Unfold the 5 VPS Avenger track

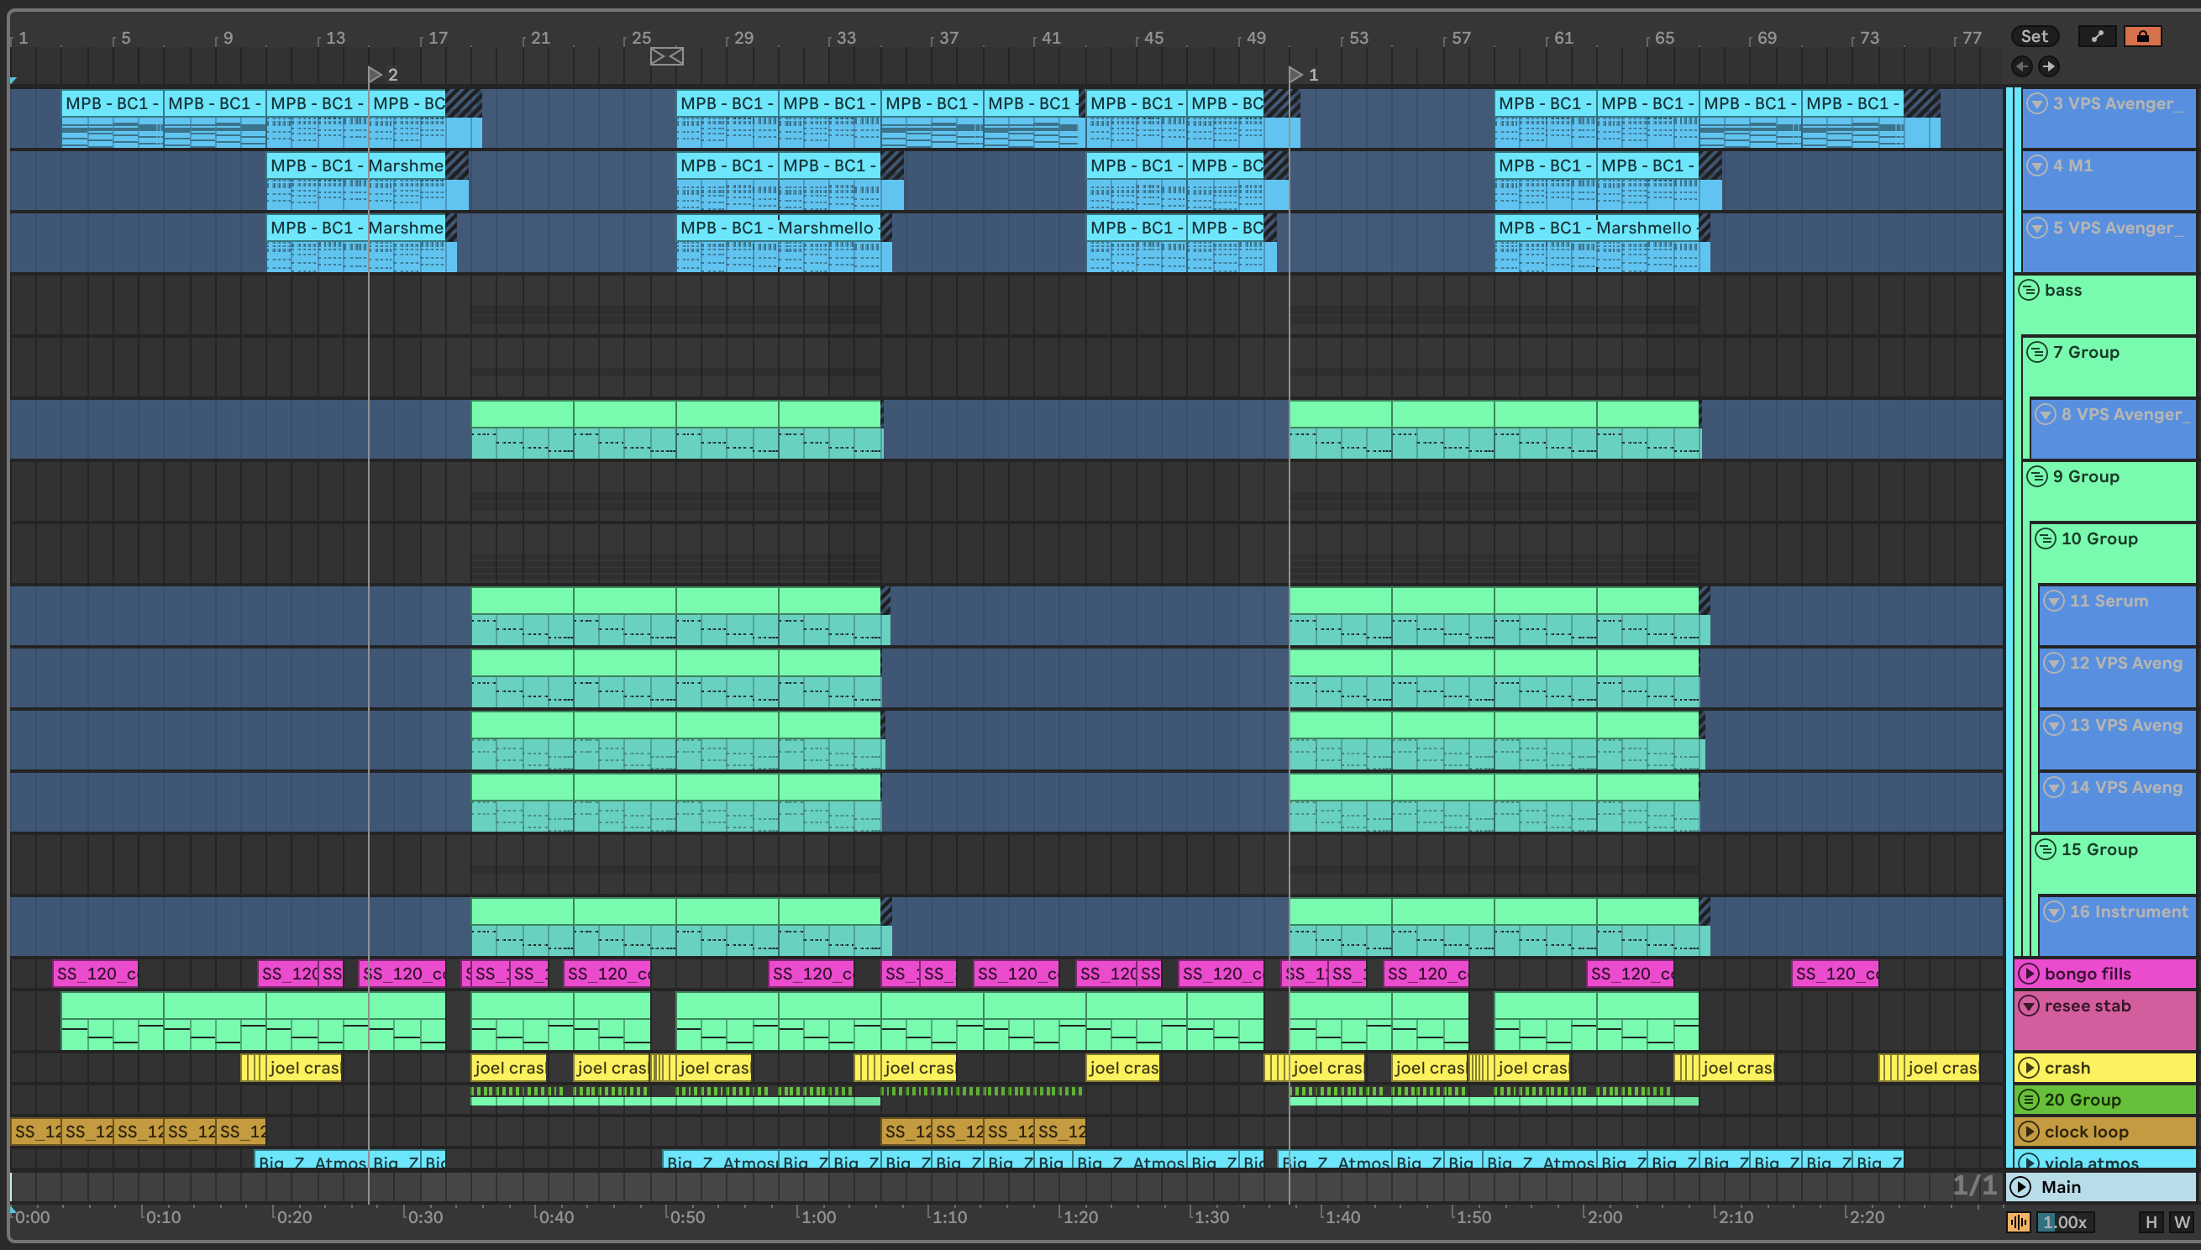pyautogui.click(x=2036, y=228)
